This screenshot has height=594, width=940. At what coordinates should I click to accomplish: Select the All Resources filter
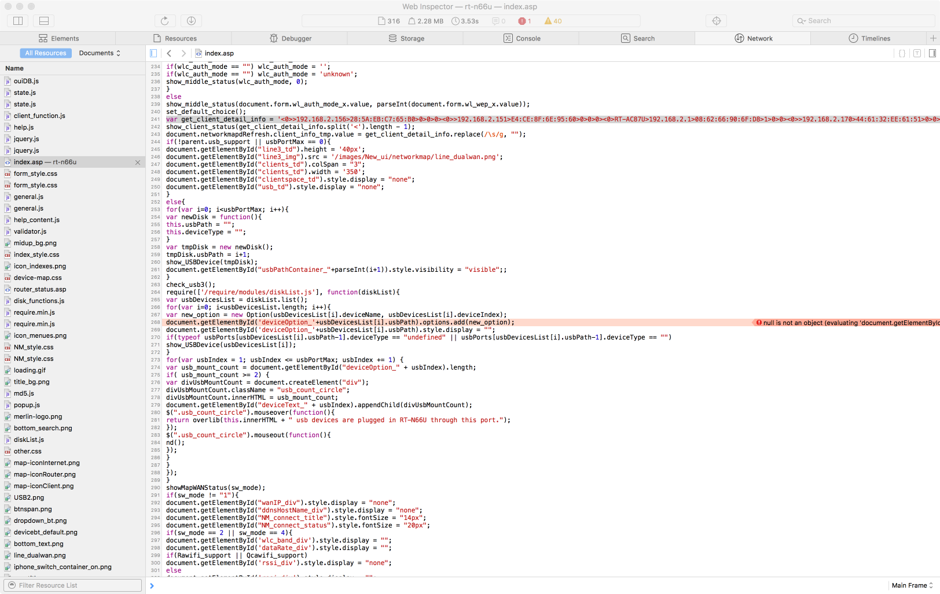(x=46, y=53)
